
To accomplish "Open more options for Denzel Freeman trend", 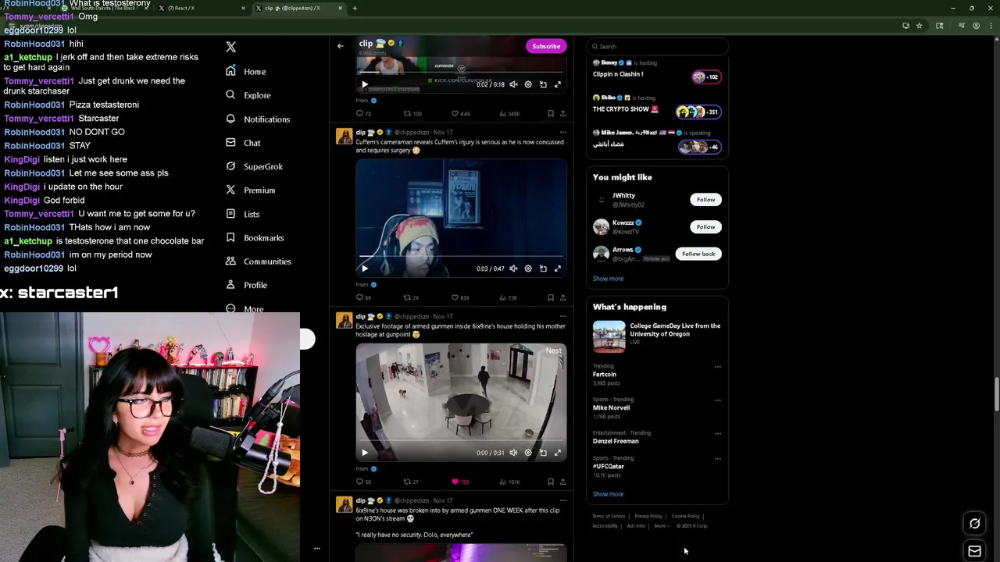I will 717,433.
